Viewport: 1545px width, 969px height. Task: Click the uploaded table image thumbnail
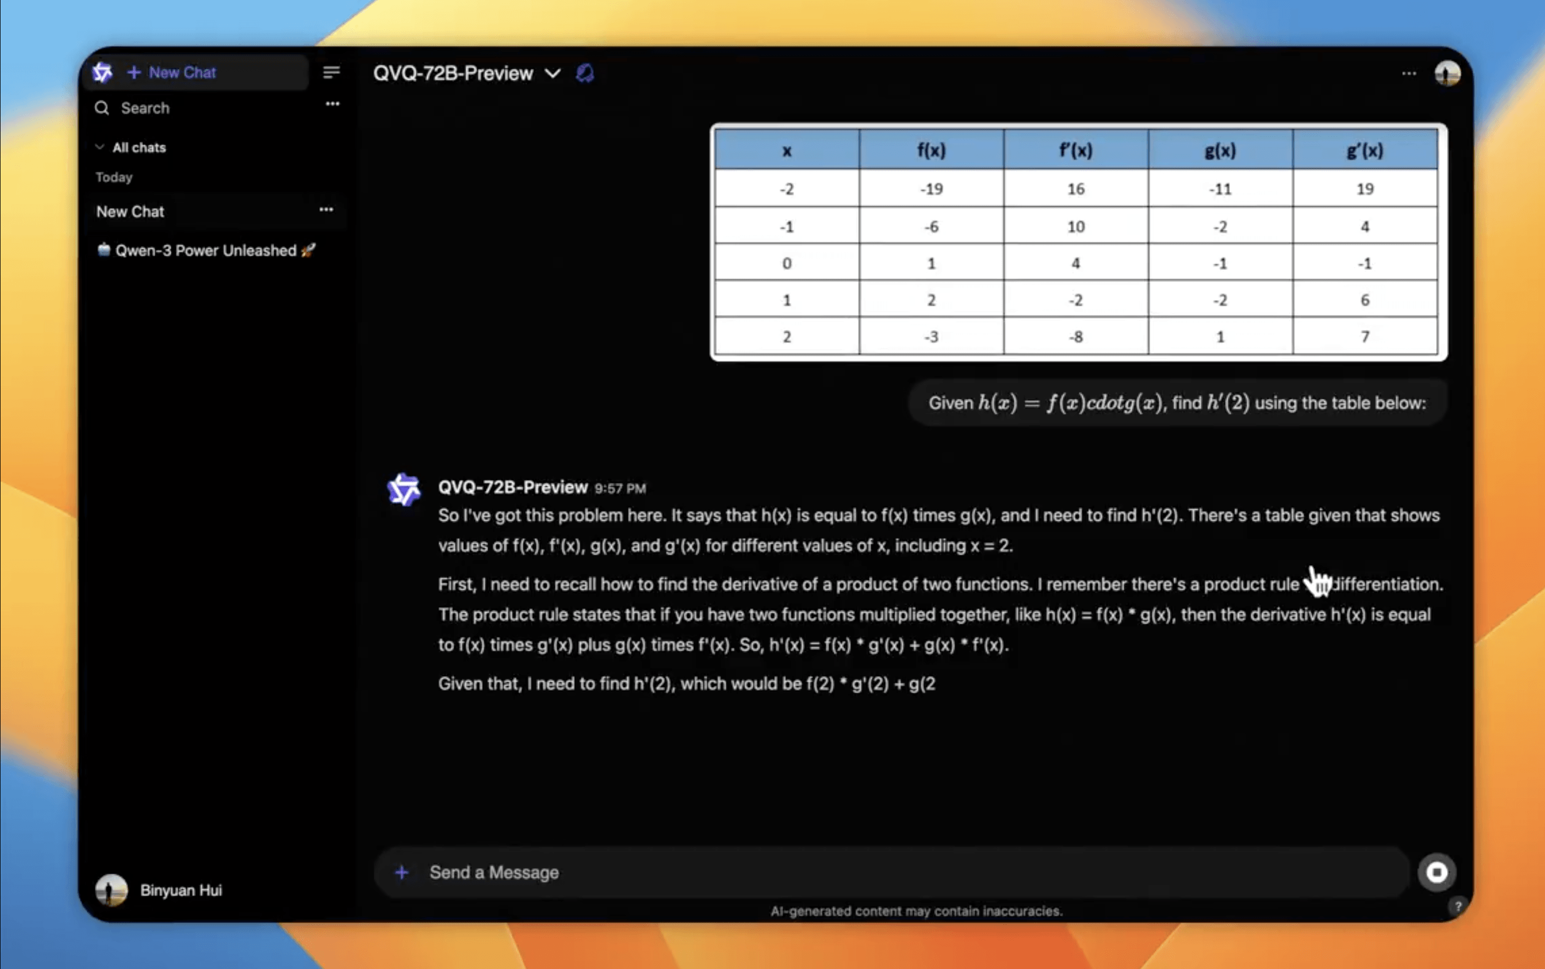pyautogui.click(x=1078, y=242)
